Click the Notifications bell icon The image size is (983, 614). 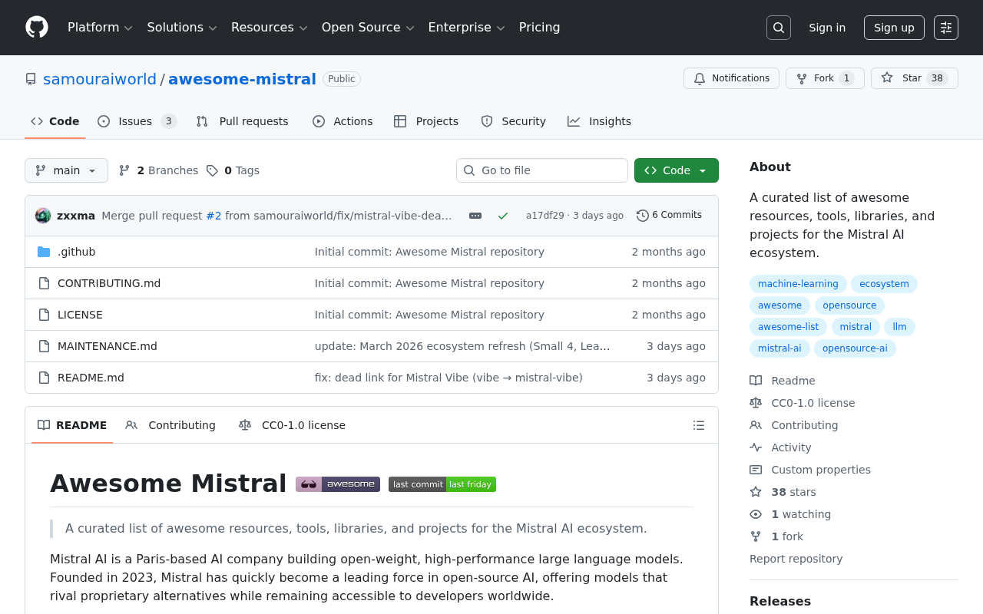(700, 78)
